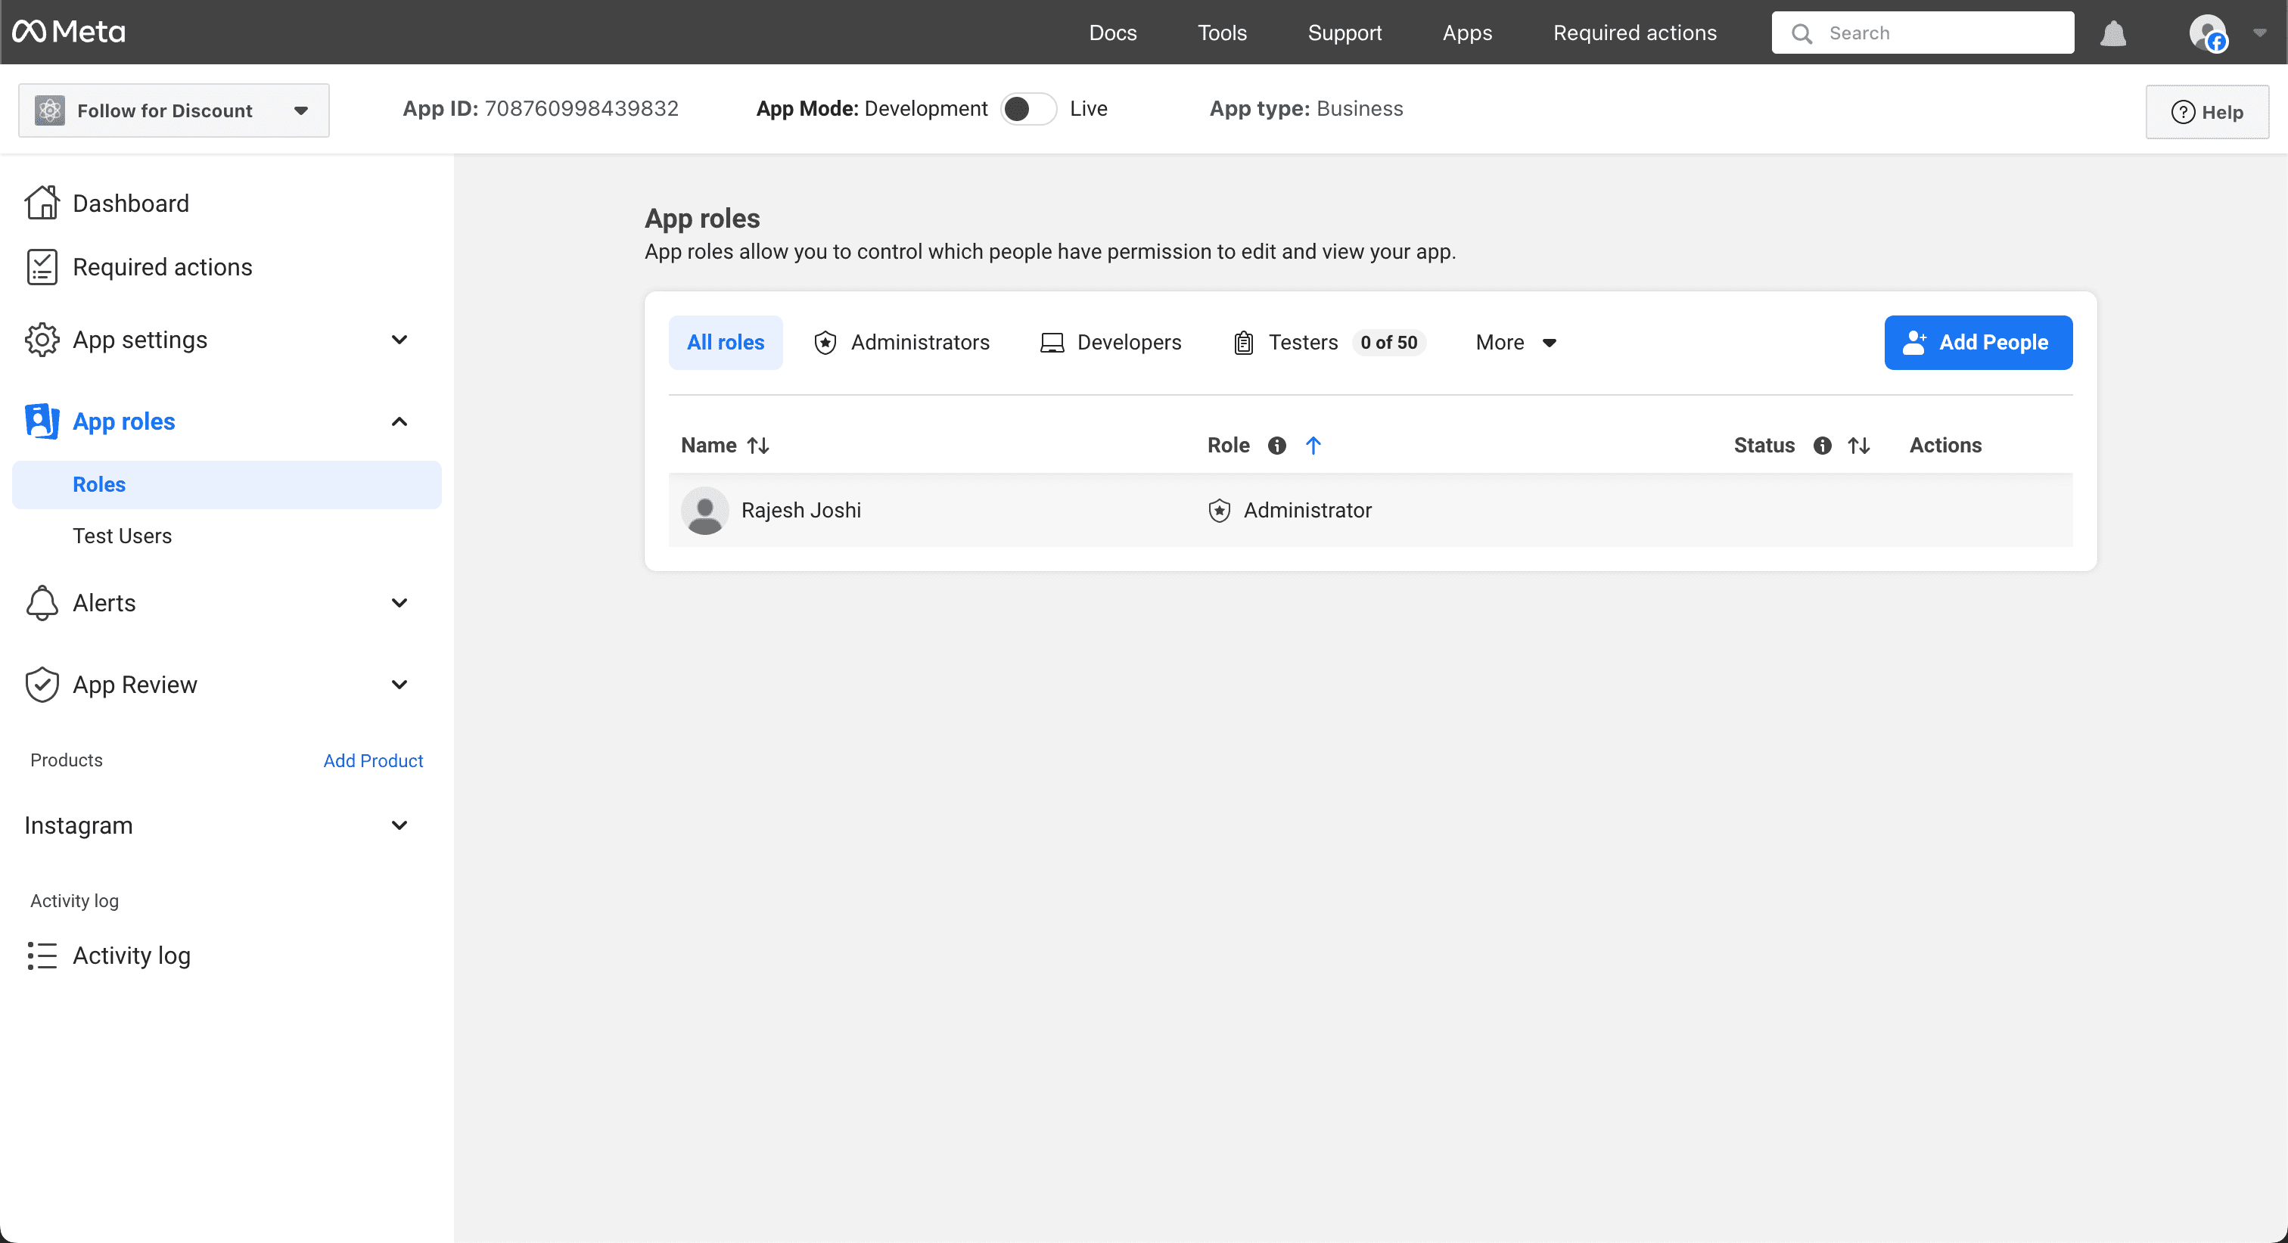The height and width of the screenshot is (1243, 2288).
Task: Sort by Status using sort arrows
Action: [x=1859, y=446]
